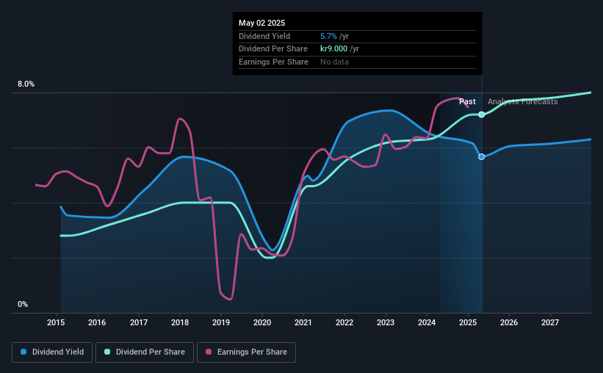Click the 2023 x-axis label
Screen dimensions: 603x373
386,322
